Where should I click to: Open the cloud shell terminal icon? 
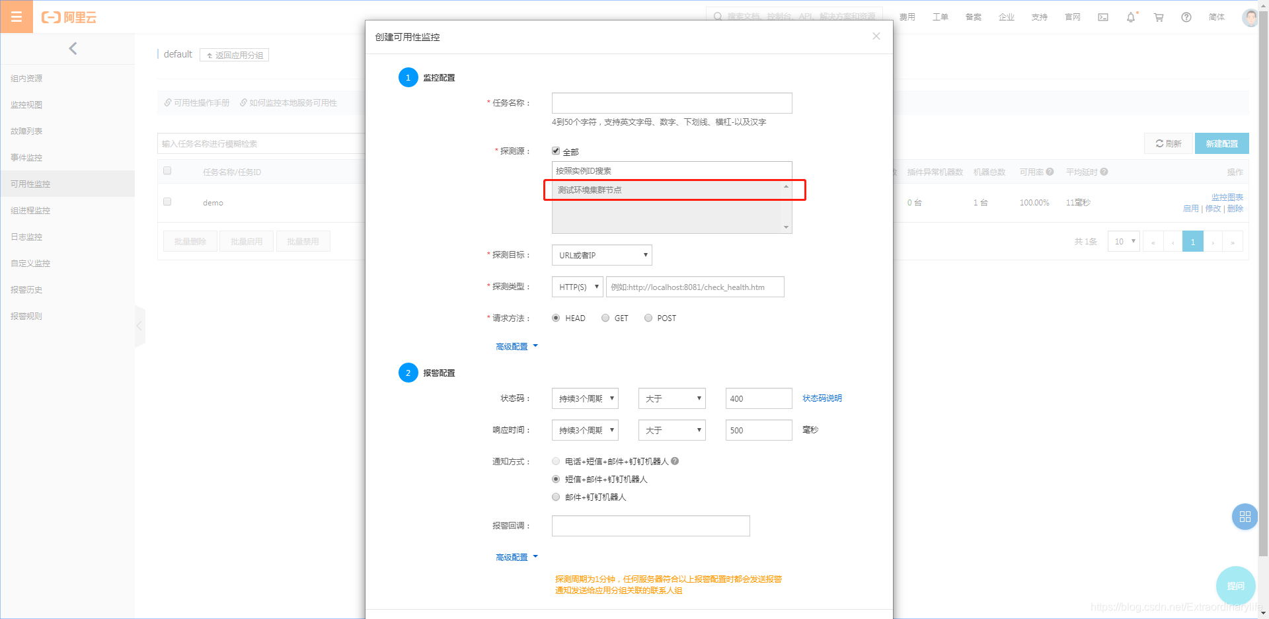(x=1103, y=17)
